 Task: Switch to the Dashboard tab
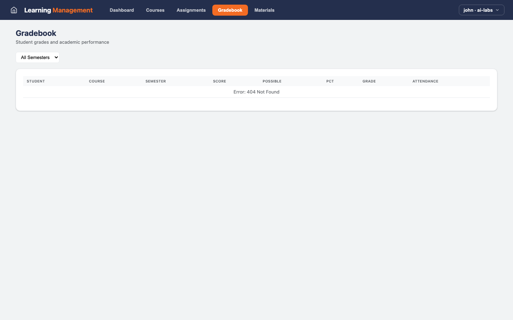[x=121, y=10]
